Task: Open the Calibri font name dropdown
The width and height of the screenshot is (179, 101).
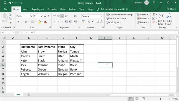Action: click(x=32, y=16)
